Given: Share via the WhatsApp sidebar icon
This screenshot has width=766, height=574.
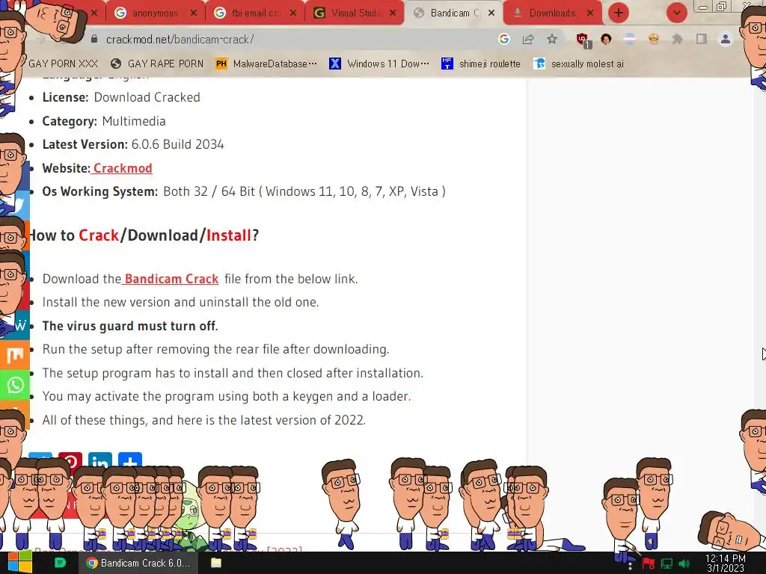Looking at the screenshot, I should coord(15,385).
